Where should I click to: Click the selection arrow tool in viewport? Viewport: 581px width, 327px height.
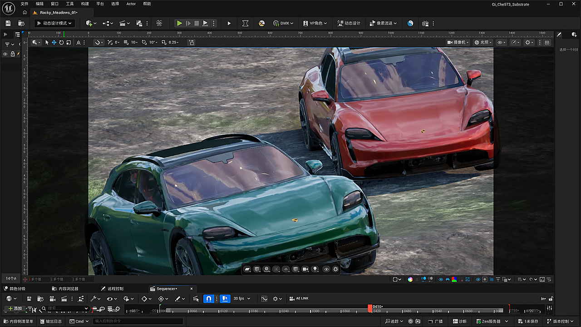point(47,42)
